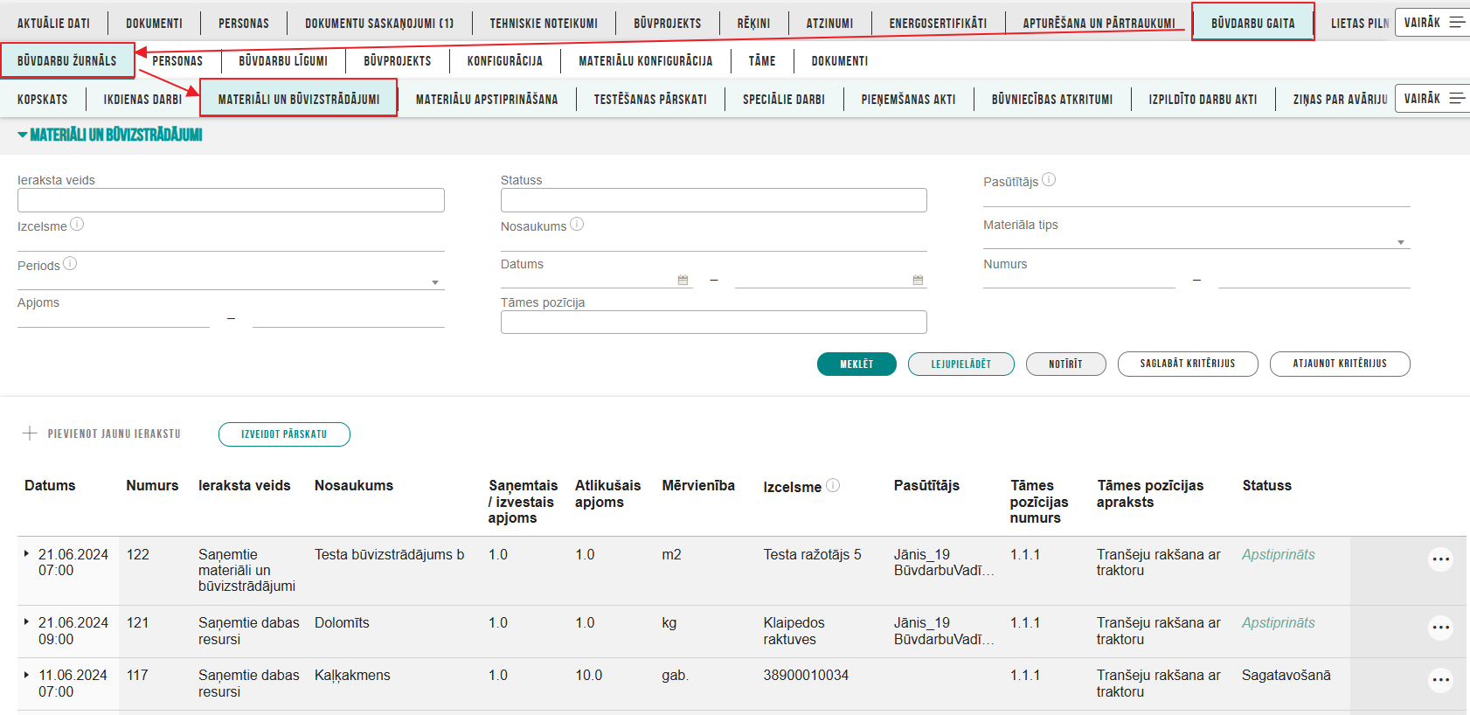
Task: Open hamburger icon in lower Vairāk menu
Action: pos(1457,99)
